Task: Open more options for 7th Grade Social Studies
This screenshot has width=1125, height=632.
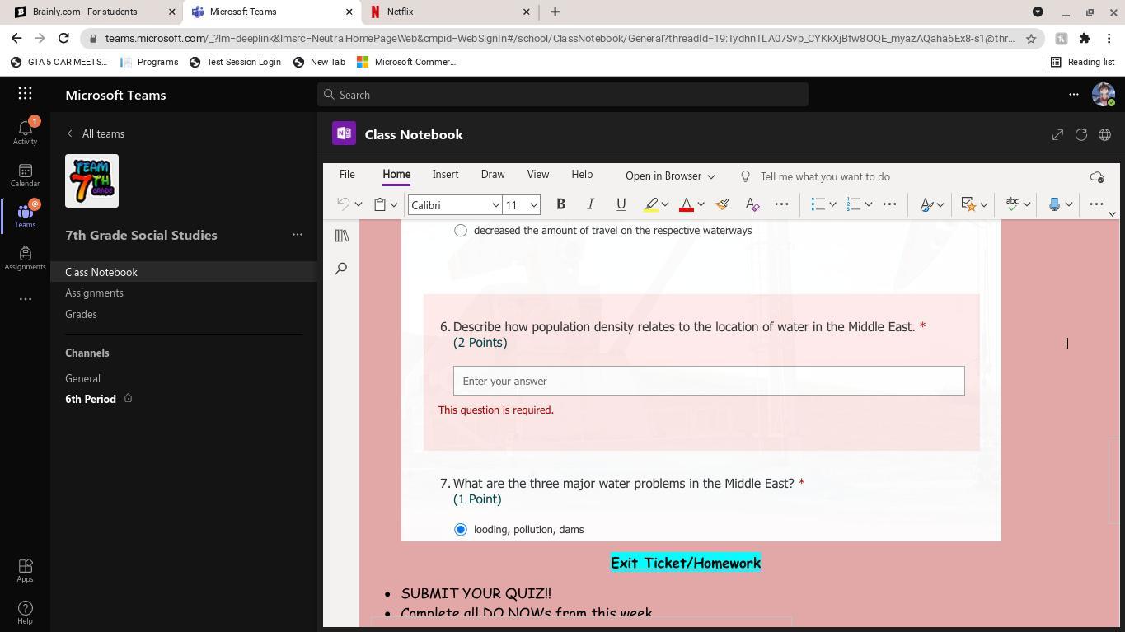Action: point(298,235)
